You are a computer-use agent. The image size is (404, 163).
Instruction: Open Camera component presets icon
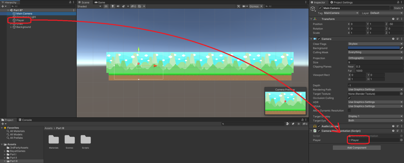tap(398, 39)
